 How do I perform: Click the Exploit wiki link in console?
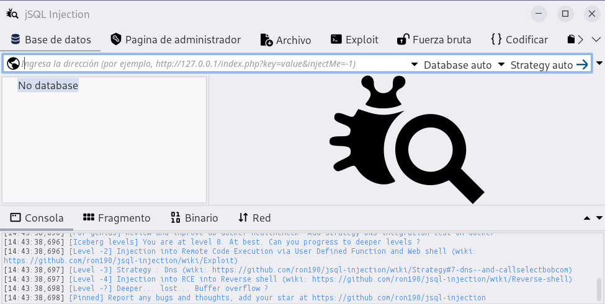coord(121,261)
